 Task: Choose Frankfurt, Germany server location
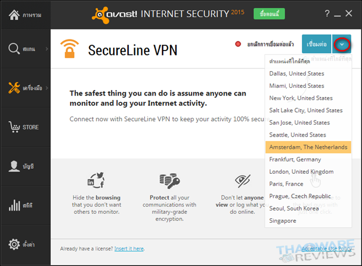pyautogui.click(x=295, y=159)
